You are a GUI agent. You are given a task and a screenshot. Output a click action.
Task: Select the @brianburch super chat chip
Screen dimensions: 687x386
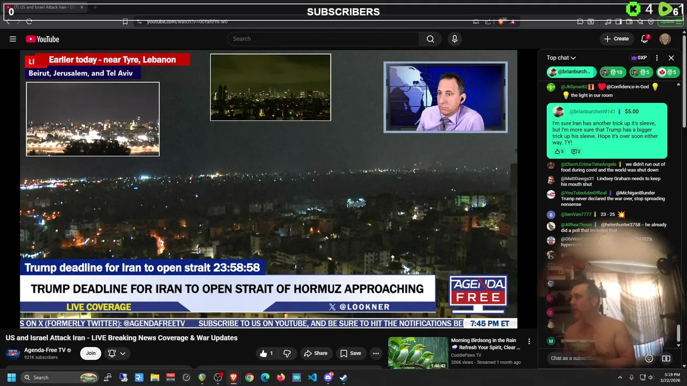pos(572,72)
